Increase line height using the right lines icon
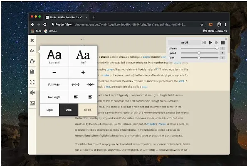Viewport: 247px width, 166px height. (x=90, y=97)
